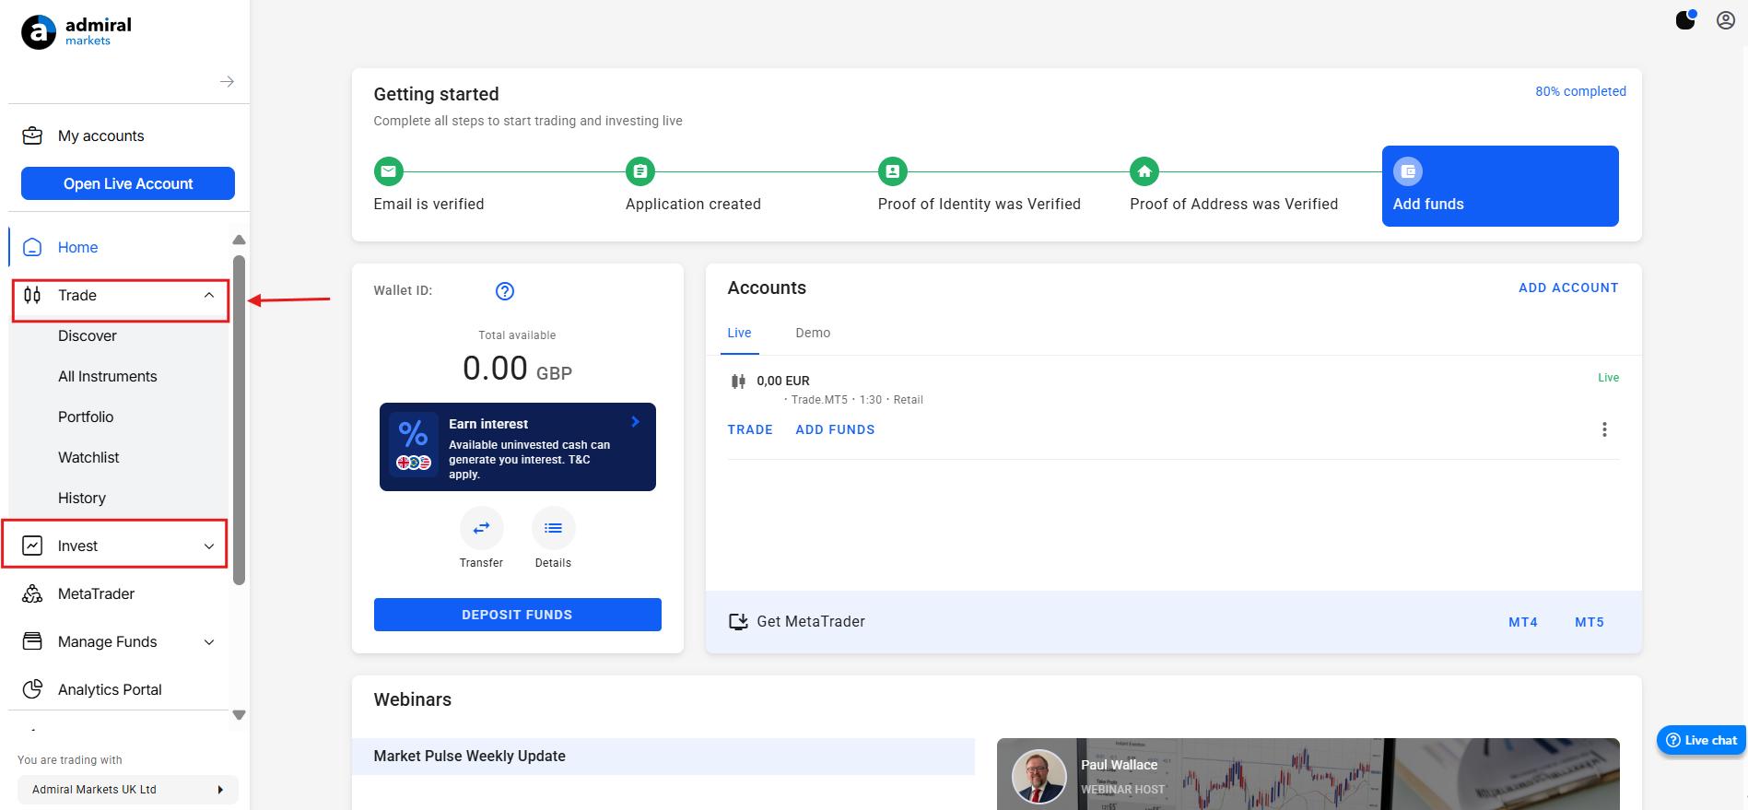
Task: Click the DEPOSIT FUNDS button
Action: coord(518,615)
